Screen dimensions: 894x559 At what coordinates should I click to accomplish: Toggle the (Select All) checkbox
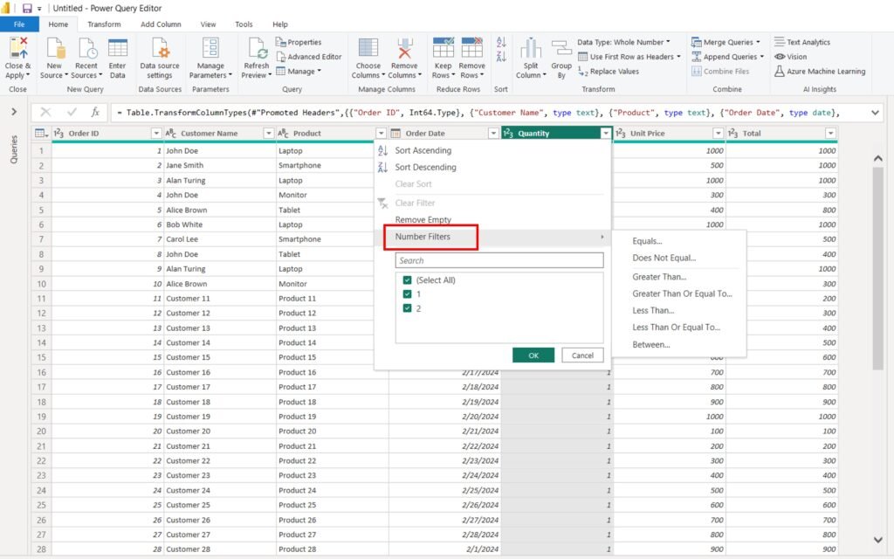click(407, 280)
